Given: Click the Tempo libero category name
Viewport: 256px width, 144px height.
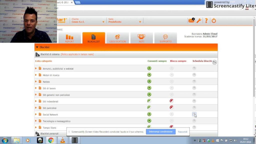Looking at the screenshot, I should pyautogui.click(x=49, y=128).
